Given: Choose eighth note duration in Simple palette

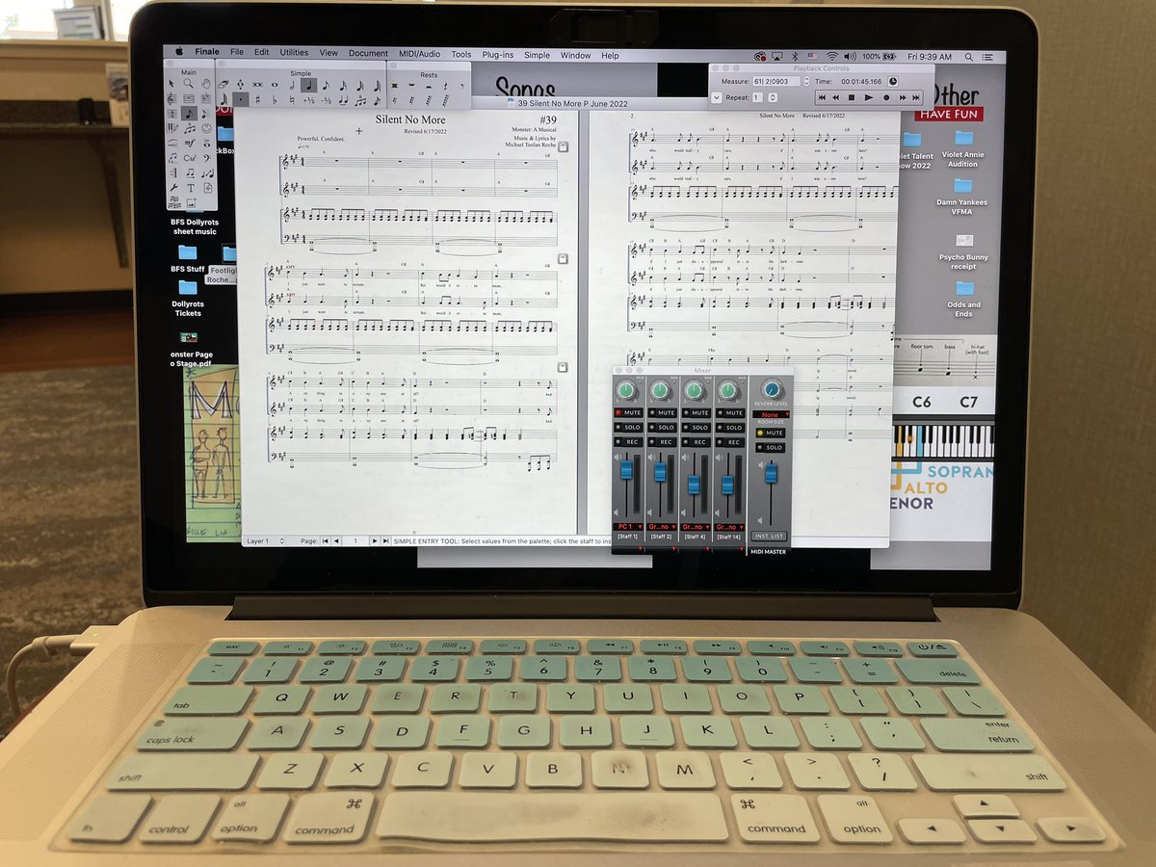Looking at the screenshot, I should click(x=326, y=85).
